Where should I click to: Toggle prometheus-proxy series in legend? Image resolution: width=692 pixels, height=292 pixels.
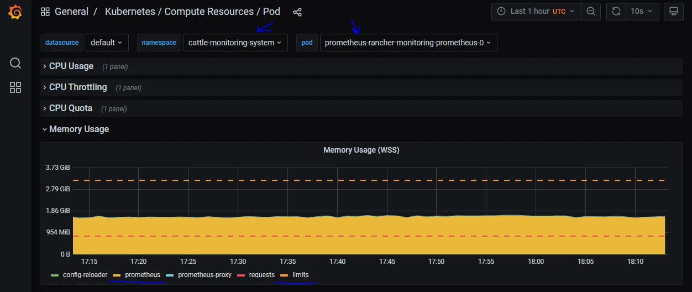click(205, 275)
